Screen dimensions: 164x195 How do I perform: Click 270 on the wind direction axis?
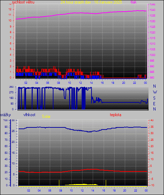pos(11,93)
